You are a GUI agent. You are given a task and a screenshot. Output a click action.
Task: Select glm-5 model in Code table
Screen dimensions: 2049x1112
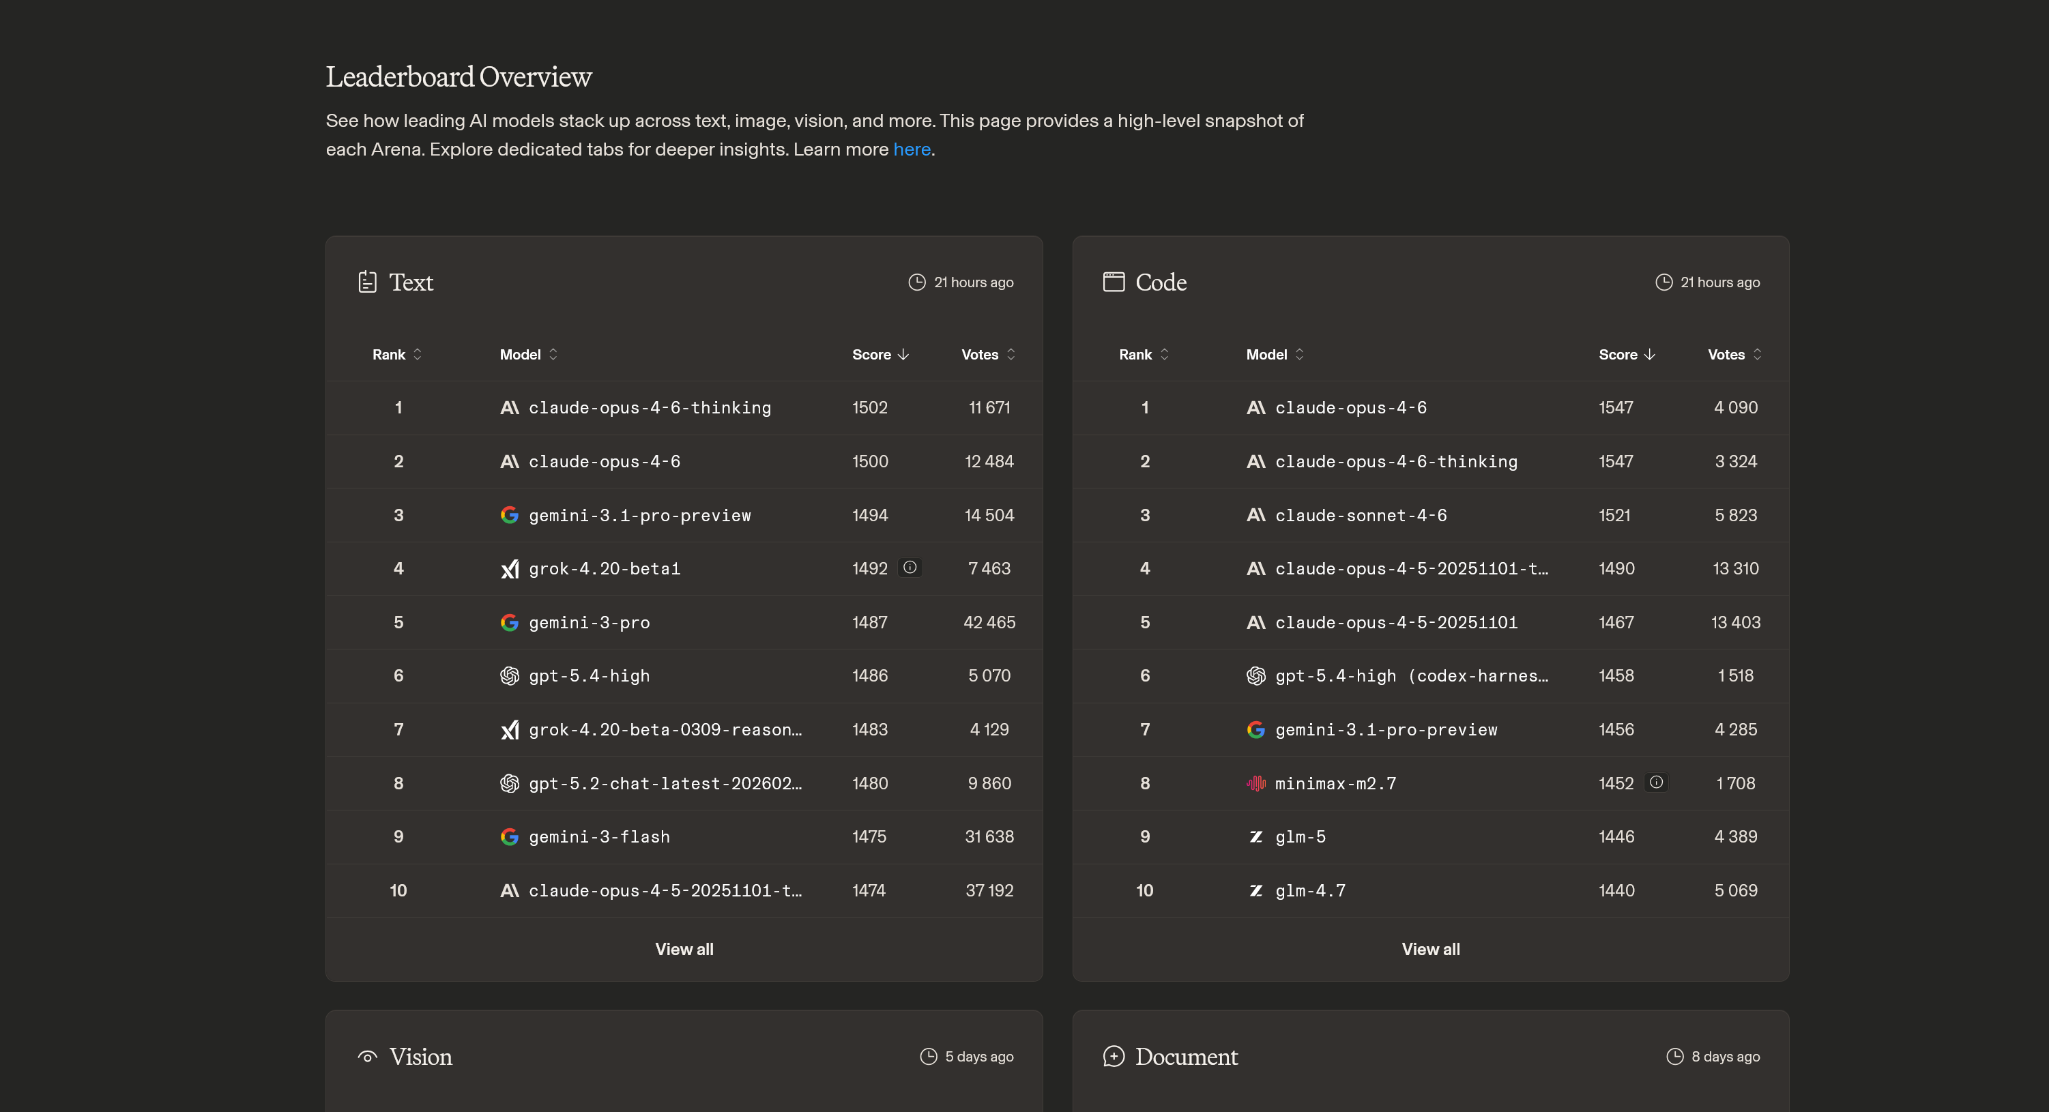point(1300,837)
